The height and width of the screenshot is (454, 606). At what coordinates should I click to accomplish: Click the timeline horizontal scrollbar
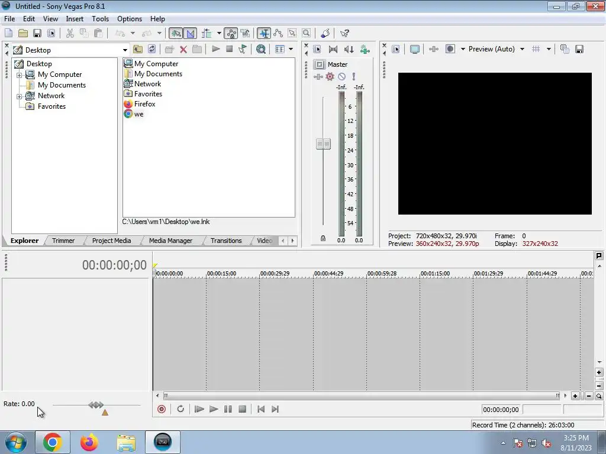(361, 395)
